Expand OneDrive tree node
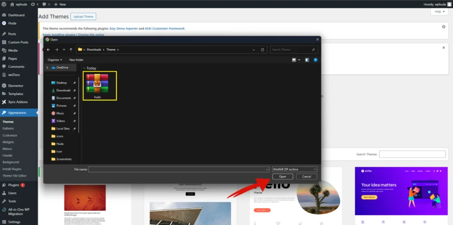453x225 pixels. [47, 68]
